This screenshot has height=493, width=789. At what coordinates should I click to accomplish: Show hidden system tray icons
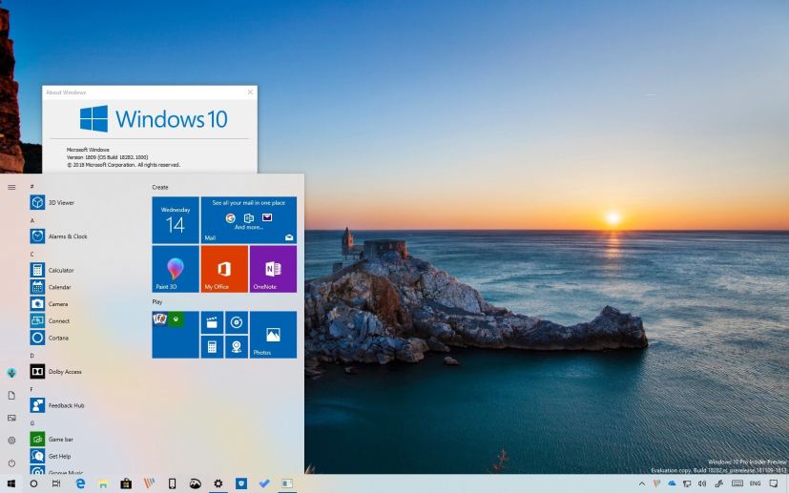coord(641,484)
